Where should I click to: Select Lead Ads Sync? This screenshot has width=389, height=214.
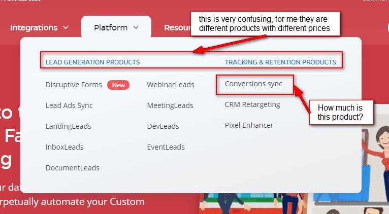pyautogui.click(x=69, y=105)
